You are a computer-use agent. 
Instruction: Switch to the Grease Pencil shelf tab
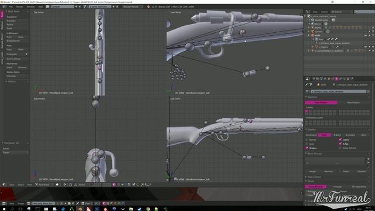(x=2, y=41)
